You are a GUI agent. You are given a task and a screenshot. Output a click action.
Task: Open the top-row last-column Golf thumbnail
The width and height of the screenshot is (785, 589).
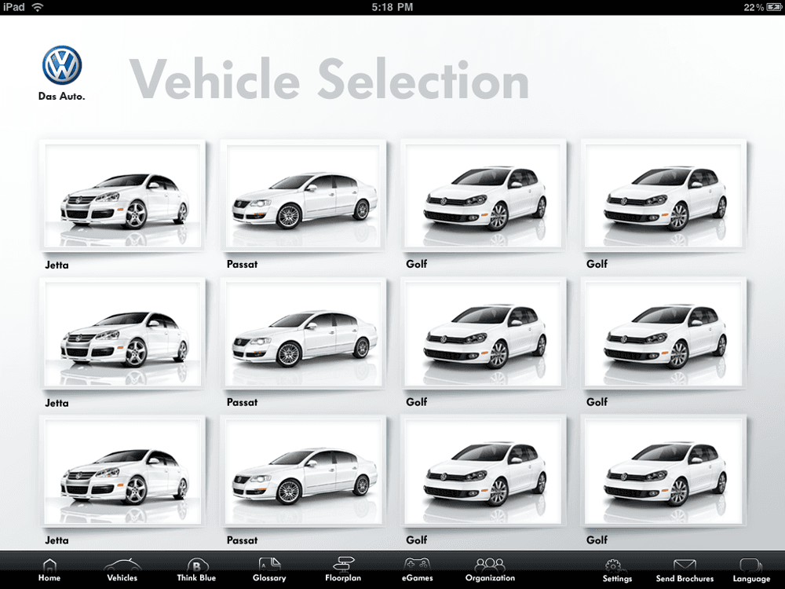[664, 194]
